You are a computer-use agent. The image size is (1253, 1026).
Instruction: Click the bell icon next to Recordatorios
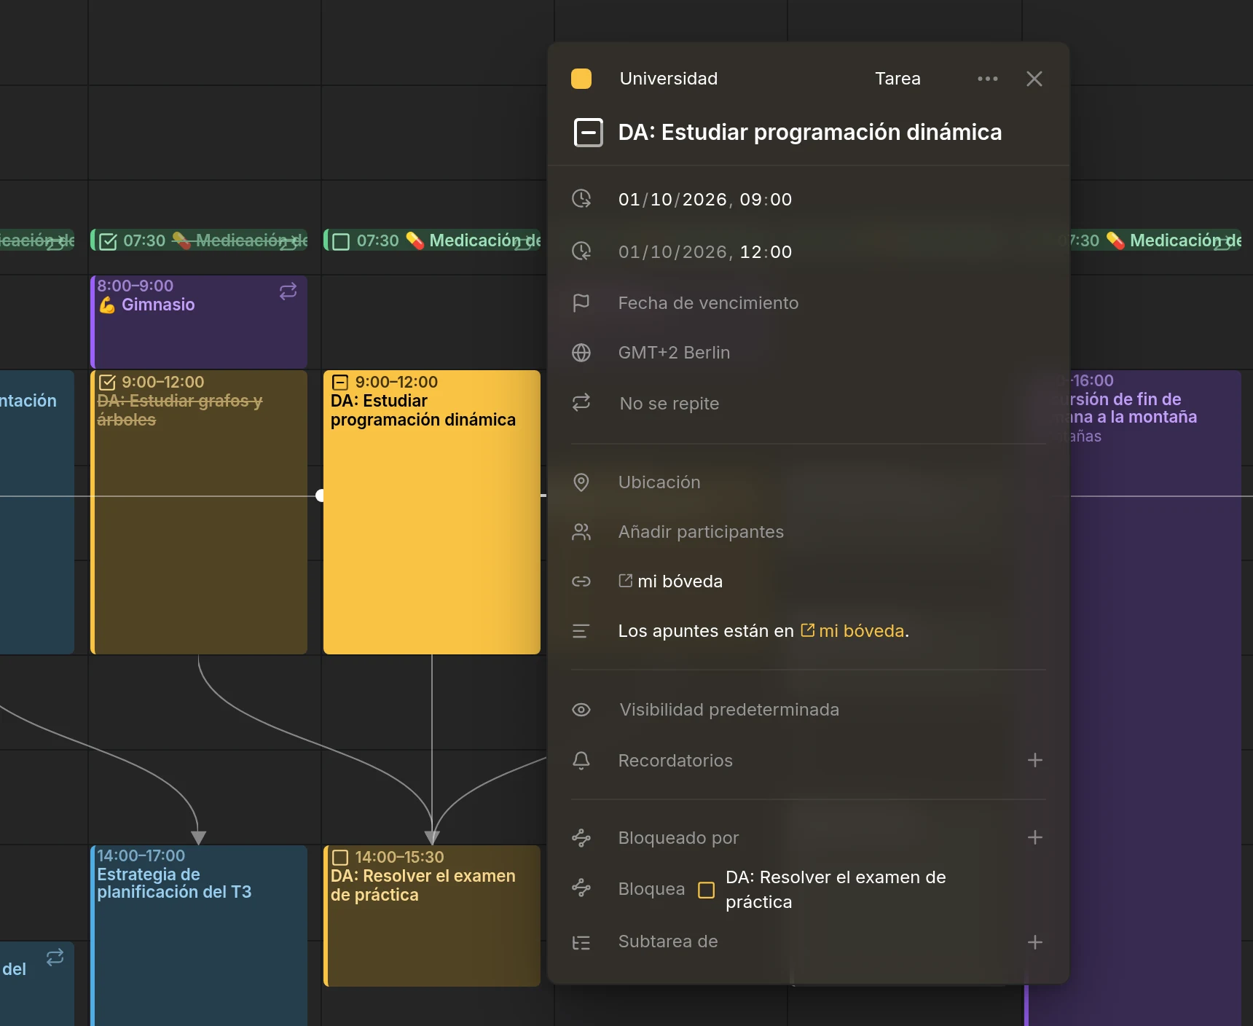coord(581,761)
